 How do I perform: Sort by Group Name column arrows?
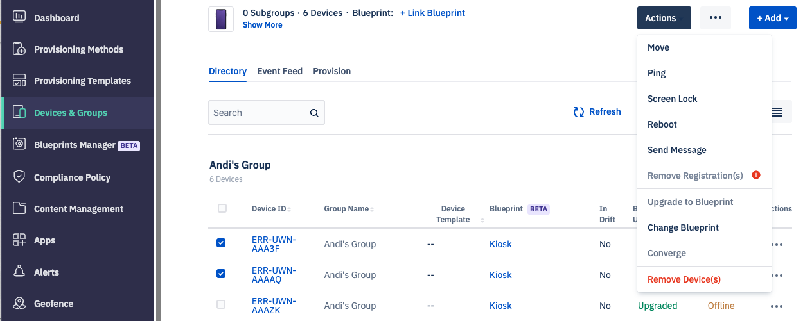point(372,210)
